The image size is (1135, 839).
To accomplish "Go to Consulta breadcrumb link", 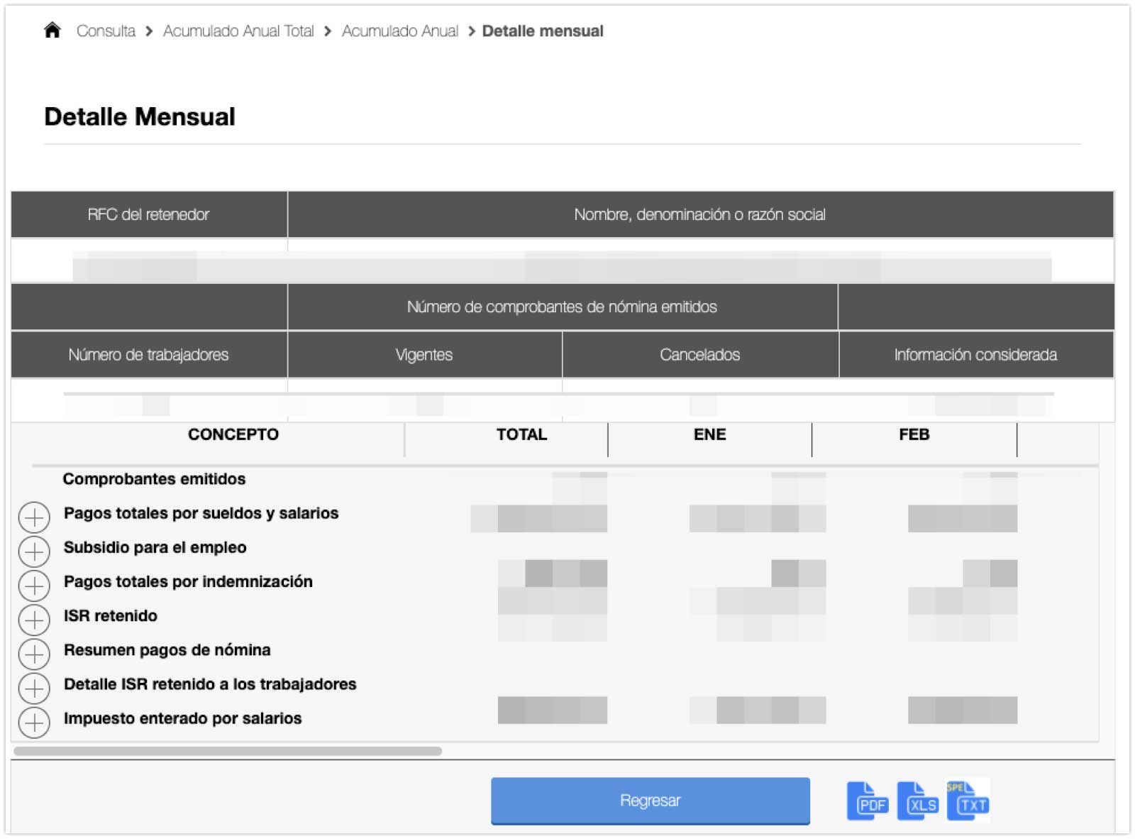I will click(x=106, y=31).
